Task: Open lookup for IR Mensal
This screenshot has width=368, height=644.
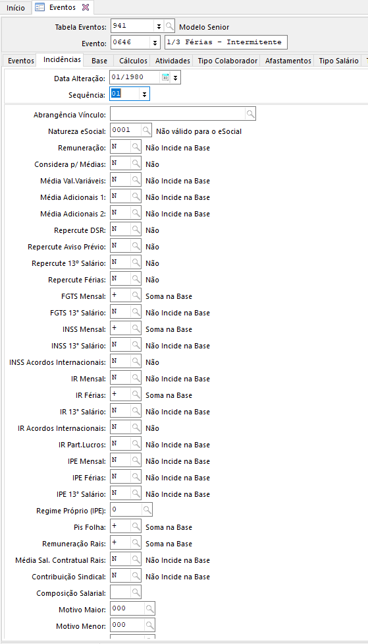Action: click(136, 378)
